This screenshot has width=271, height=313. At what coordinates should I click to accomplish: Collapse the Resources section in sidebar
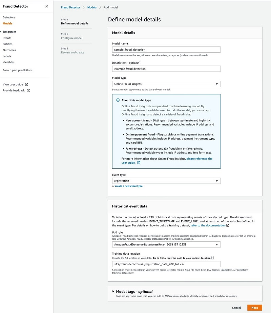pyautogui.click(x=1, y=32)
